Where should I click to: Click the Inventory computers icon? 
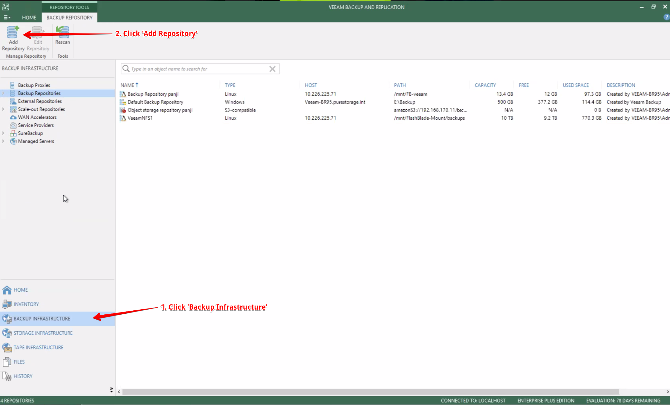[x=7, y=304]
